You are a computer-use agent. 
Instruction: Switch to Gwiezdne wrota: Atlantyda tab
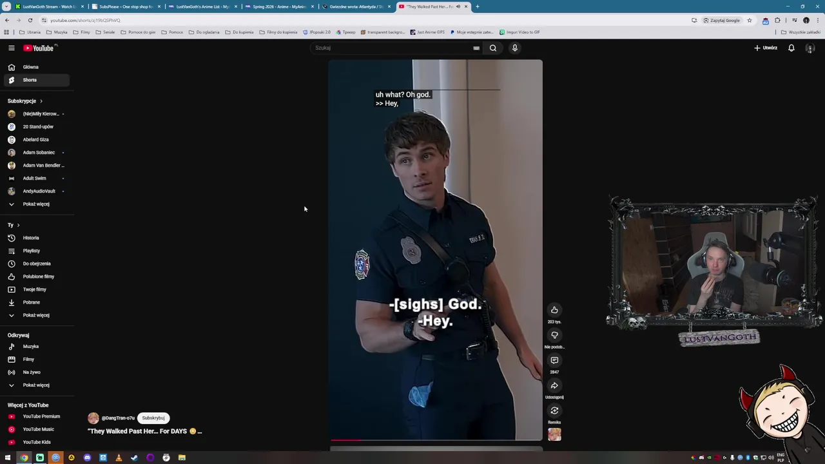point(356,6)
